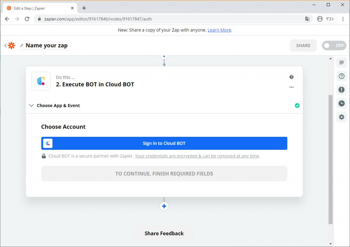Screen dimensions: 350x247
Task: Close the Edit a Step Zapier tab
Action: pos(72,8)
